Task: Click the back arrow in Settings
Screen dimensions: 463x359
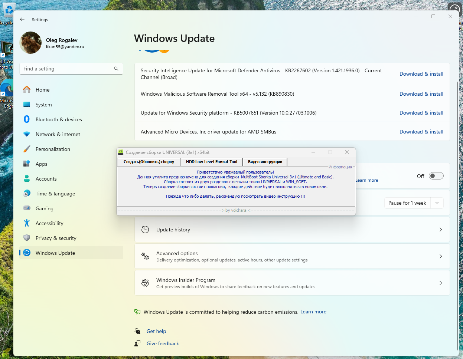Action: click(x=22, y=19)
